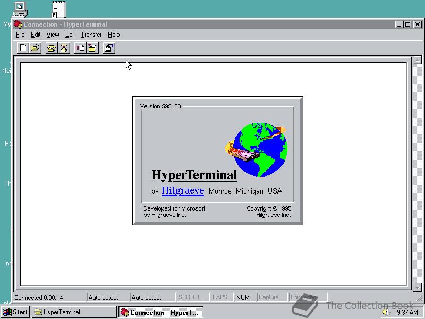Click the Connect telephone toolbar icon
The height and width of the screenshot is (319, 425).
51,48
